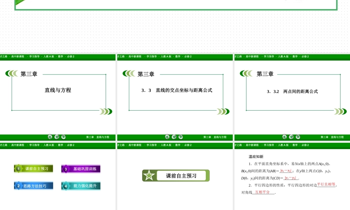Open the 能力强化提升 section button
350x210 pixels.
point(80,185)
